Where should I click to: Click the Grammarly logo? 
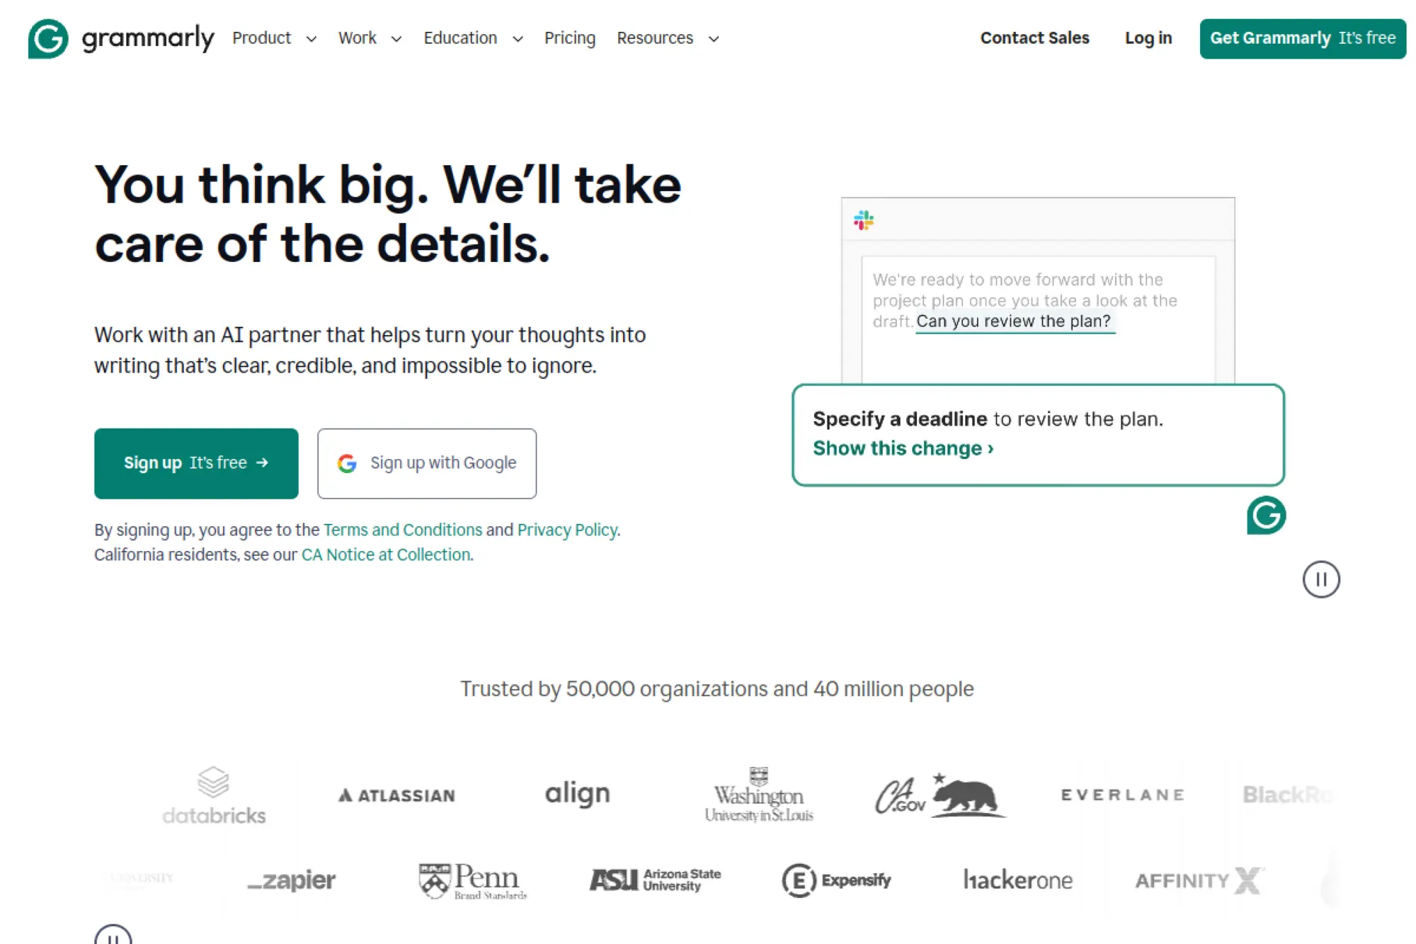(x=120, y=38)
